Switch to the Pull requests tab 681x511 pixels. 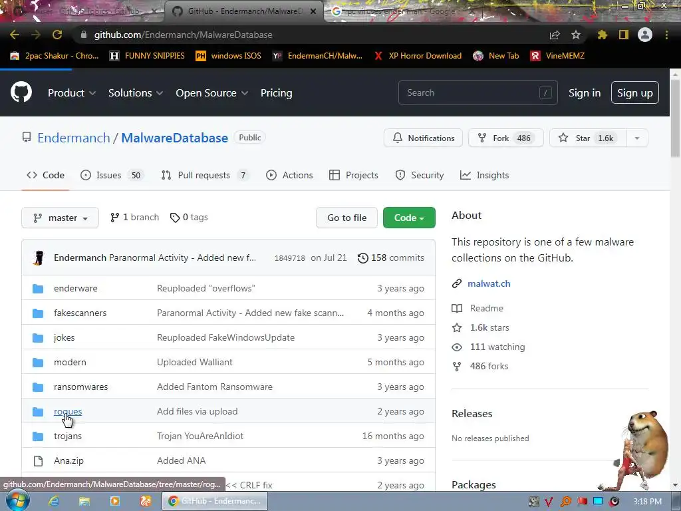(x=204, y=175)
